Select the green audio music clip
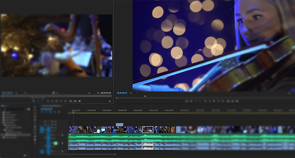The width and height of the screenshot is (295, 158). 182,137
